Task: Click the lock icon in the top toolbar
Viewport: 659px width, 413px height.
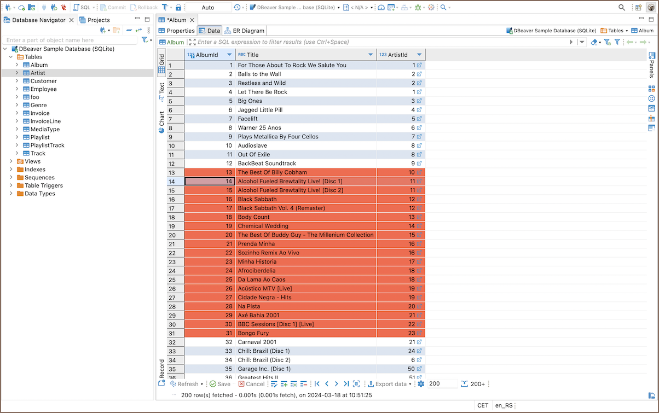Action: point(178,8)
